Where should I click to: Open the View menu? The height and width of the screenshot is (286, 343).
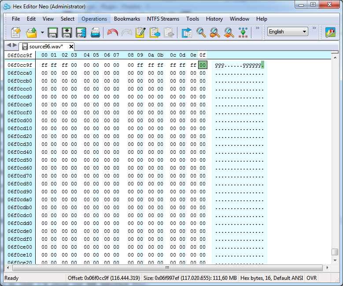point(48,19)
